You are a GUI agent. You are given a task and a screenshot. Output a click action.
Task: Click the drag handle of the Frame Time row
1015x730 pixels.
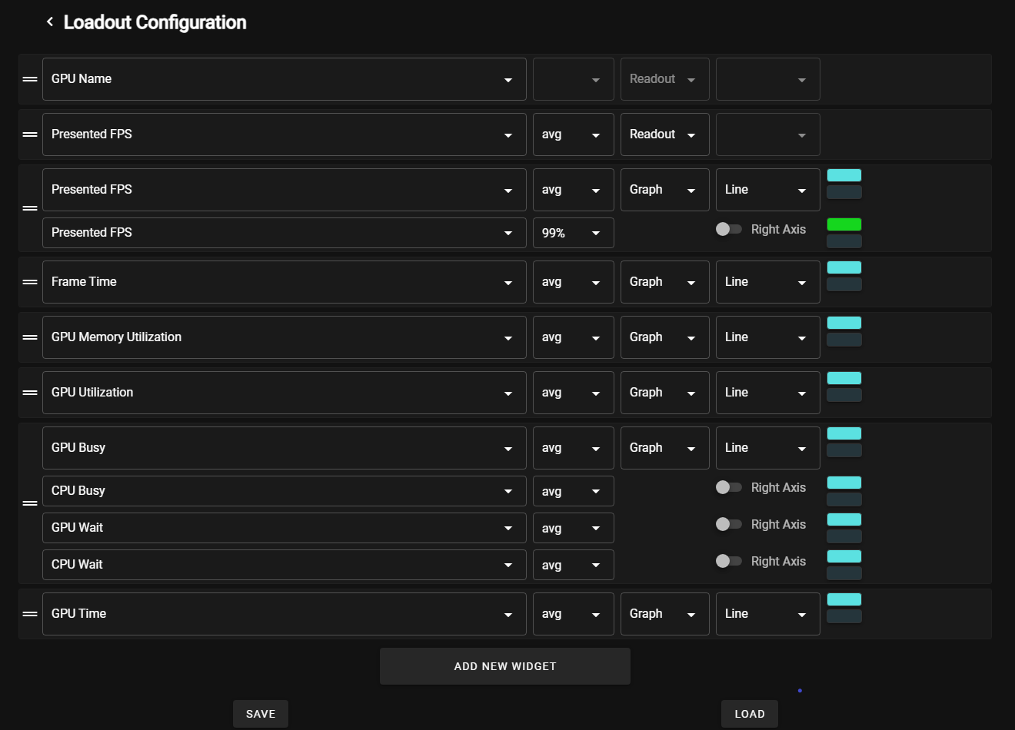click(30, 282)
